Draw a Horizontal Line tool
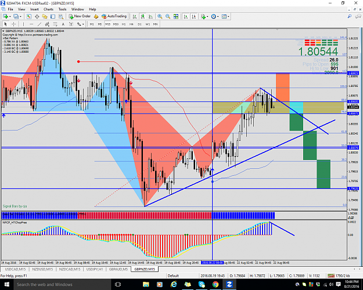The width and height of the screenshot is (363, 290). [x=31, y=24]
